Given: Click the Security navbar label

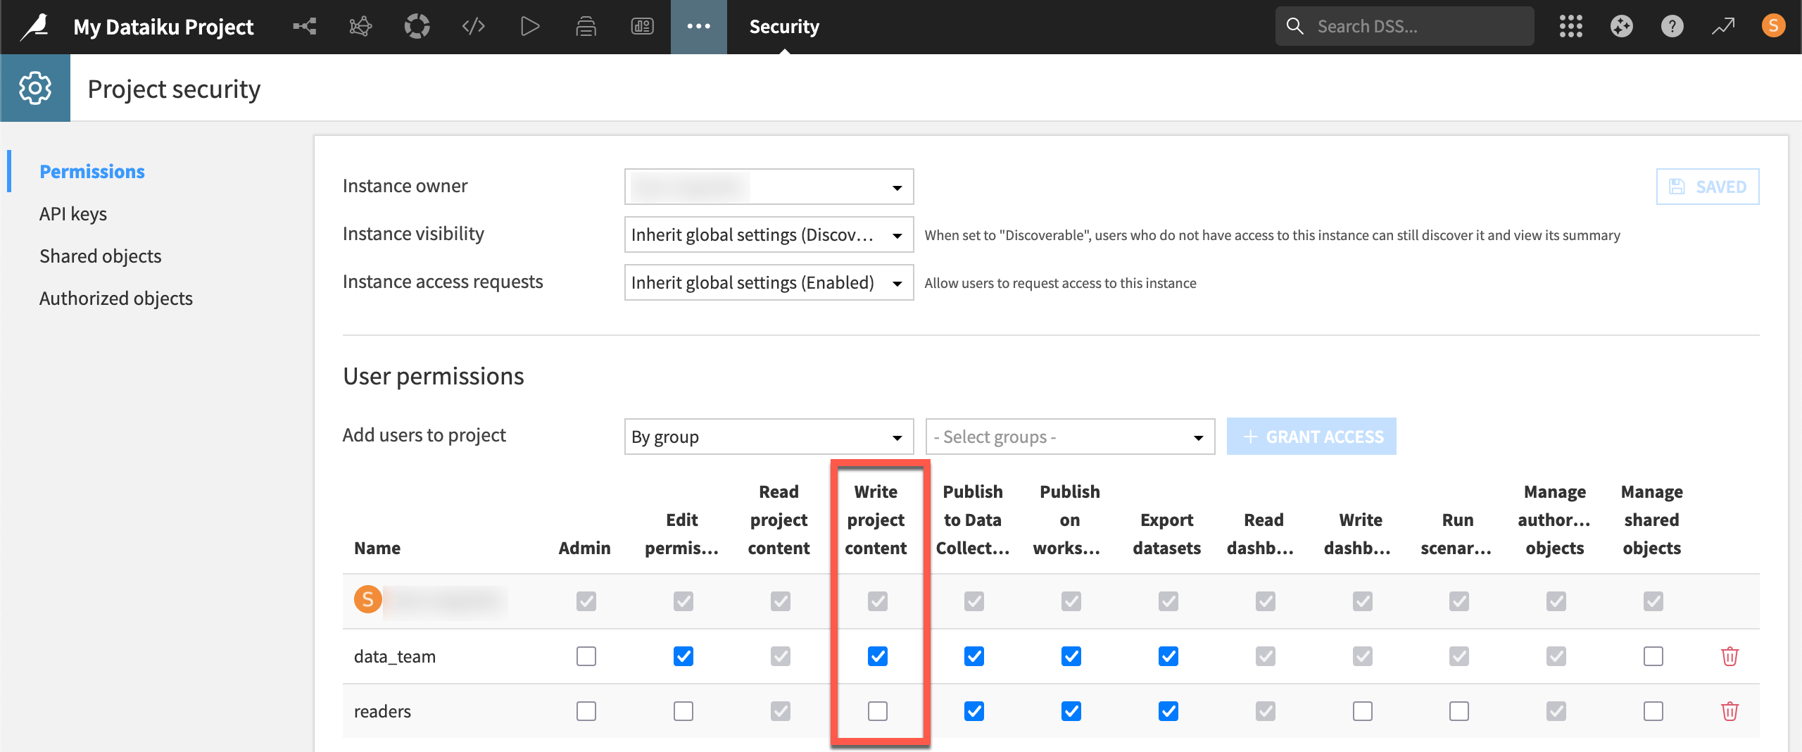Looking at the screenshot, I should [784, 27].
